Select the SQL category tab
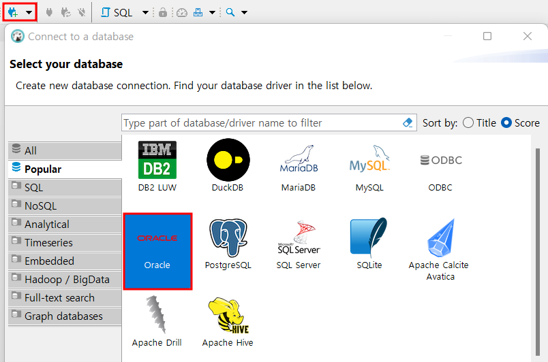 (65, 188)
